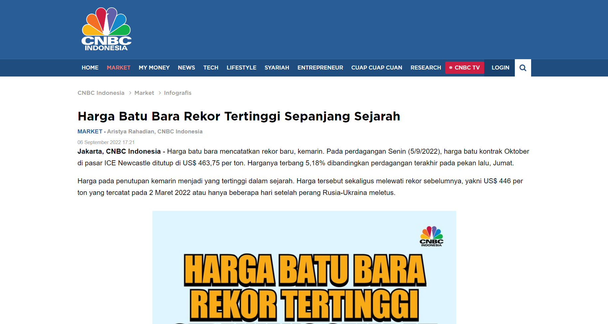Open the MARKET label above the article

[90, 131]
